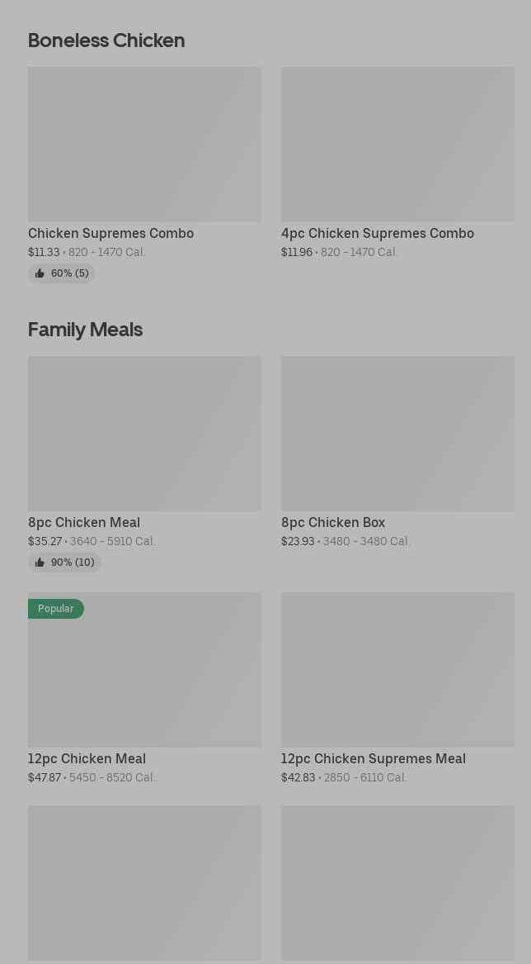Choose the 8pc Chicken Box name
This screenshot has height=964, width=531.
[333, 523]
